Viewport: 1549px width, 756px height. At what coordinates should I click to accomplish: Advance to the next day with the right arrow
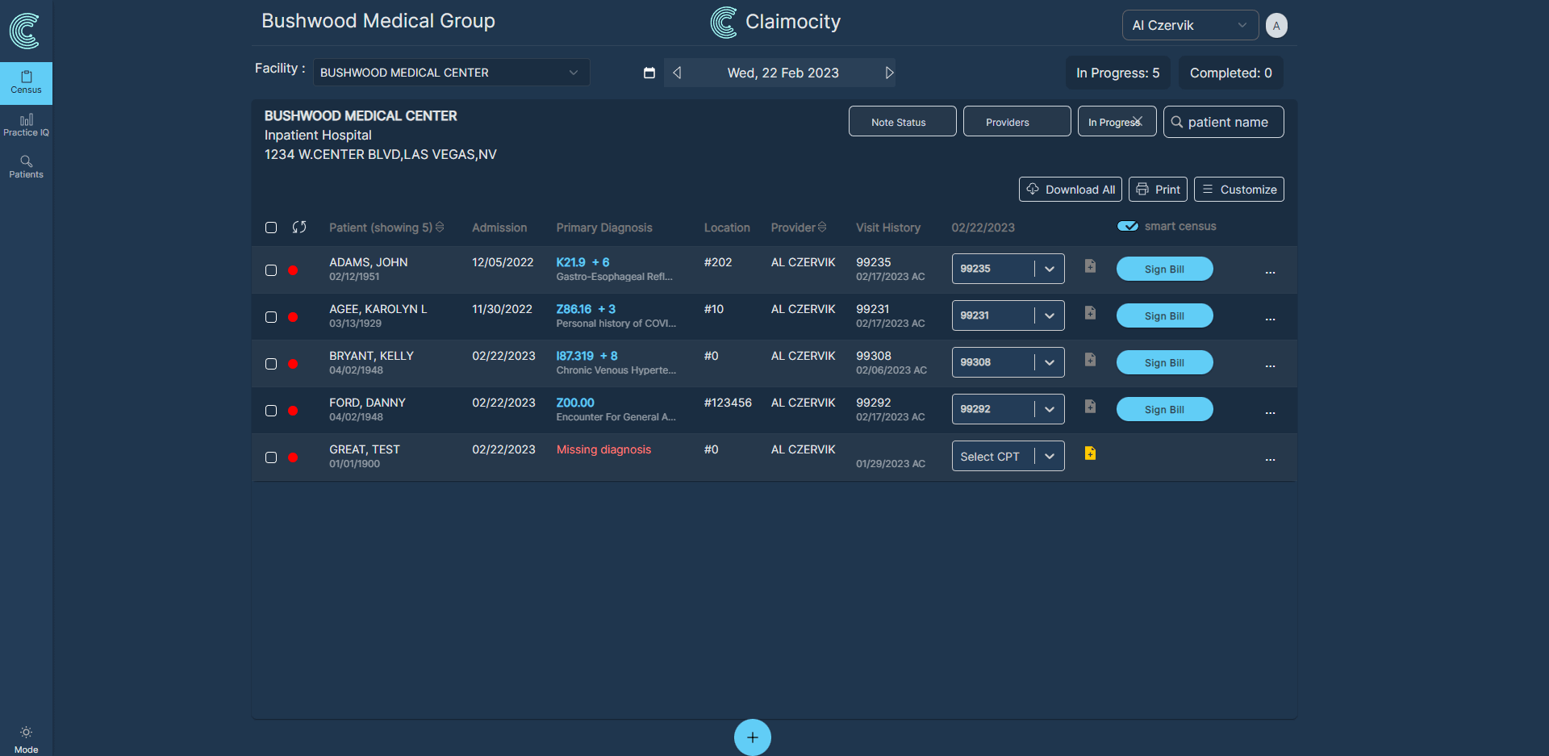(890, 73)
